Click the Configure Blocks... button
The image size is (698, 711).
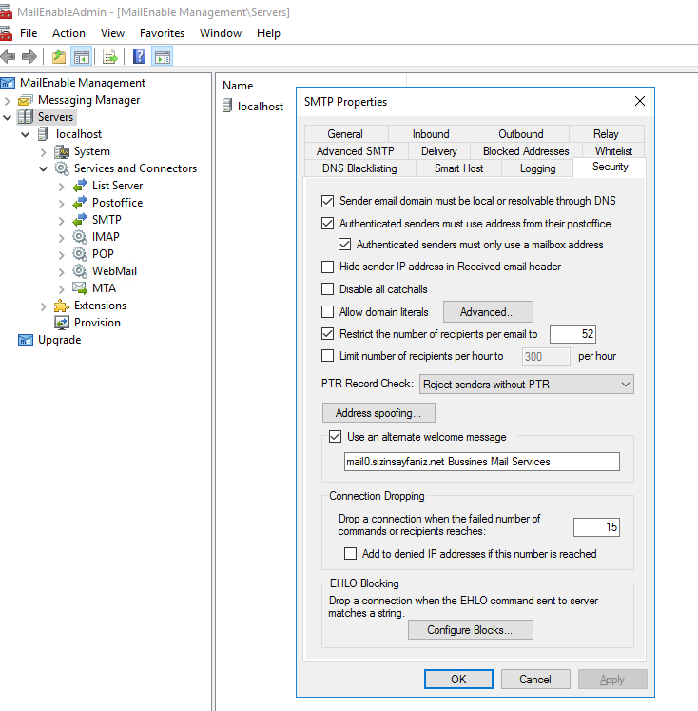470,630
